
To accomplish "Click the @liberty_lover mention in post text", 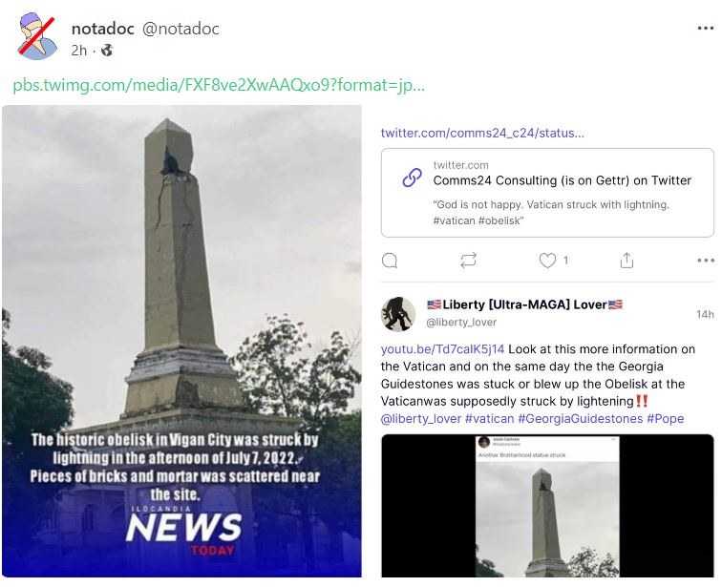I will [421, 419].
